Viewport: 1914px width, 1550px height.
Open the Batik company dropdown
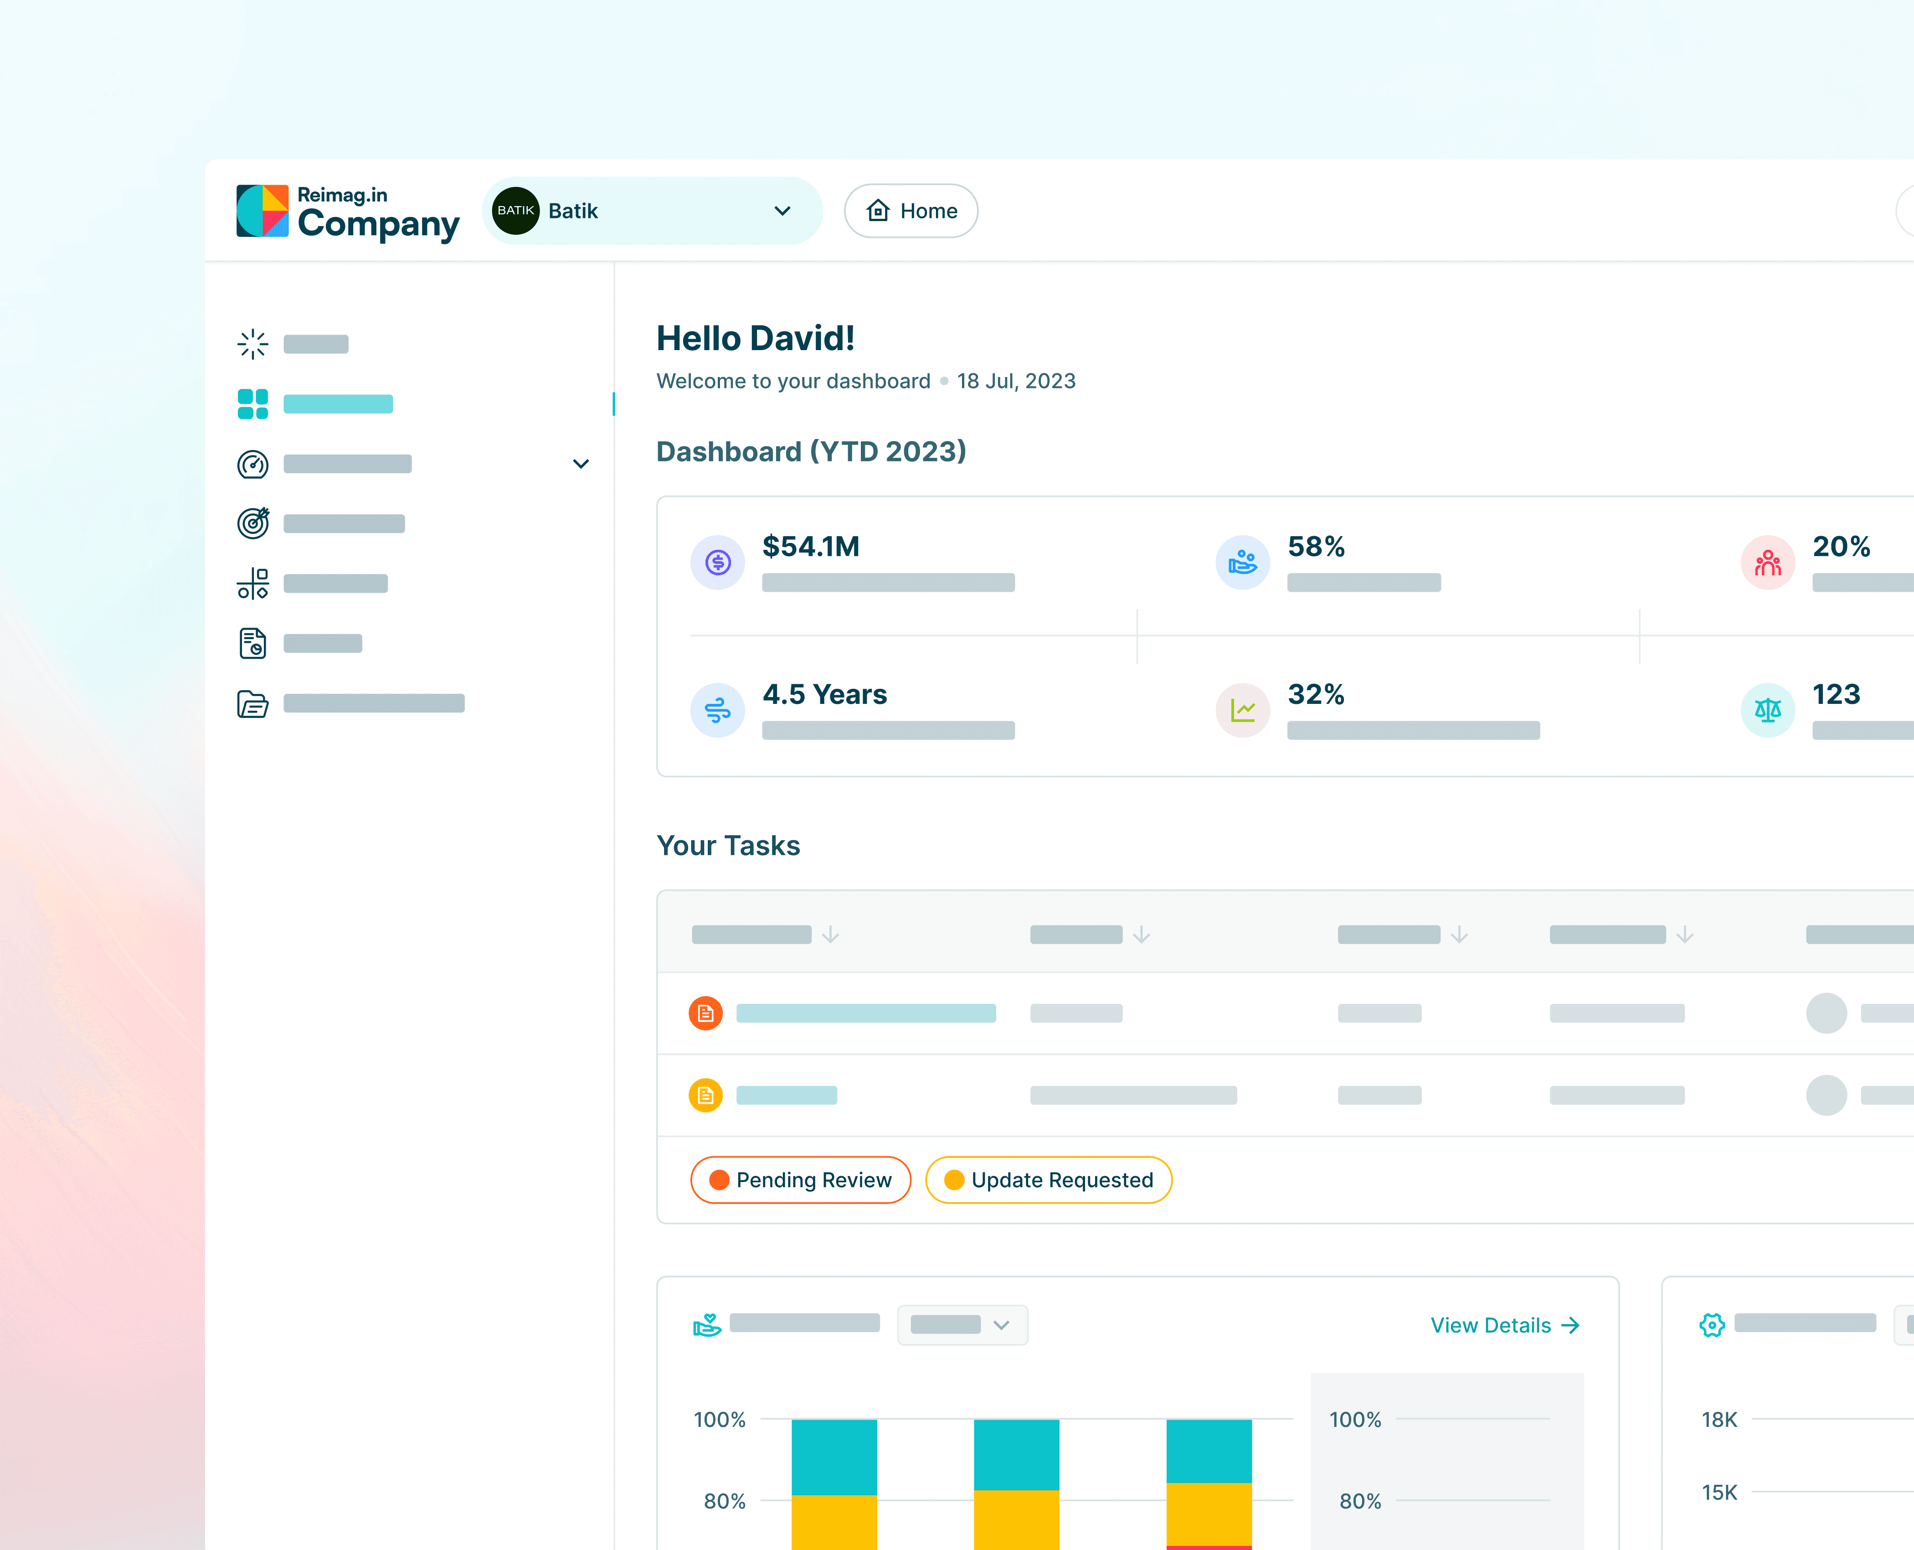click(x=651, y=211)
